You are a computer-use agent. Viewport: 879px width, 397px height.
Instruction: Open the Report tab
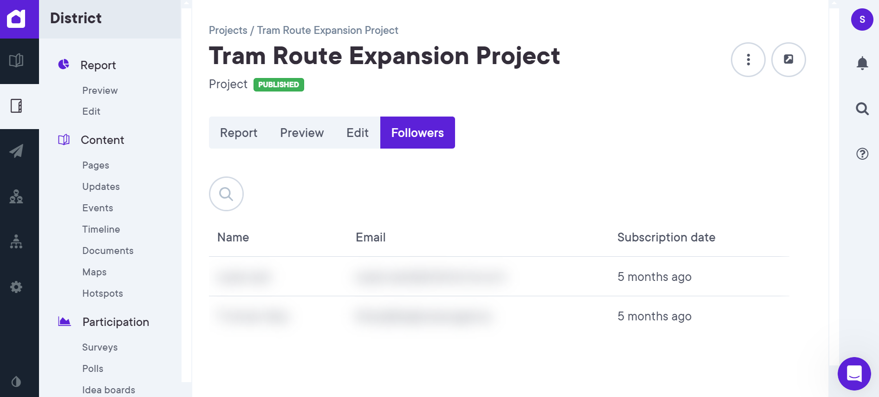pos(239,133)
